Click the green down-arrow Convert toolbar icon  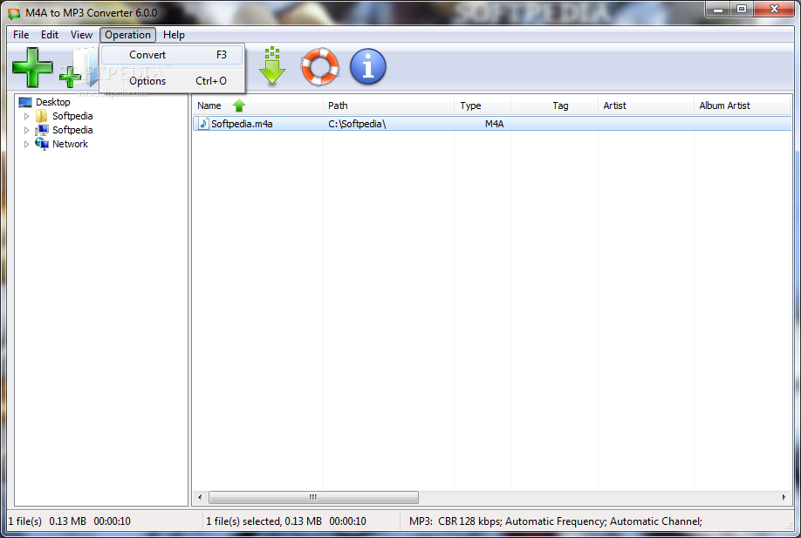272,66
